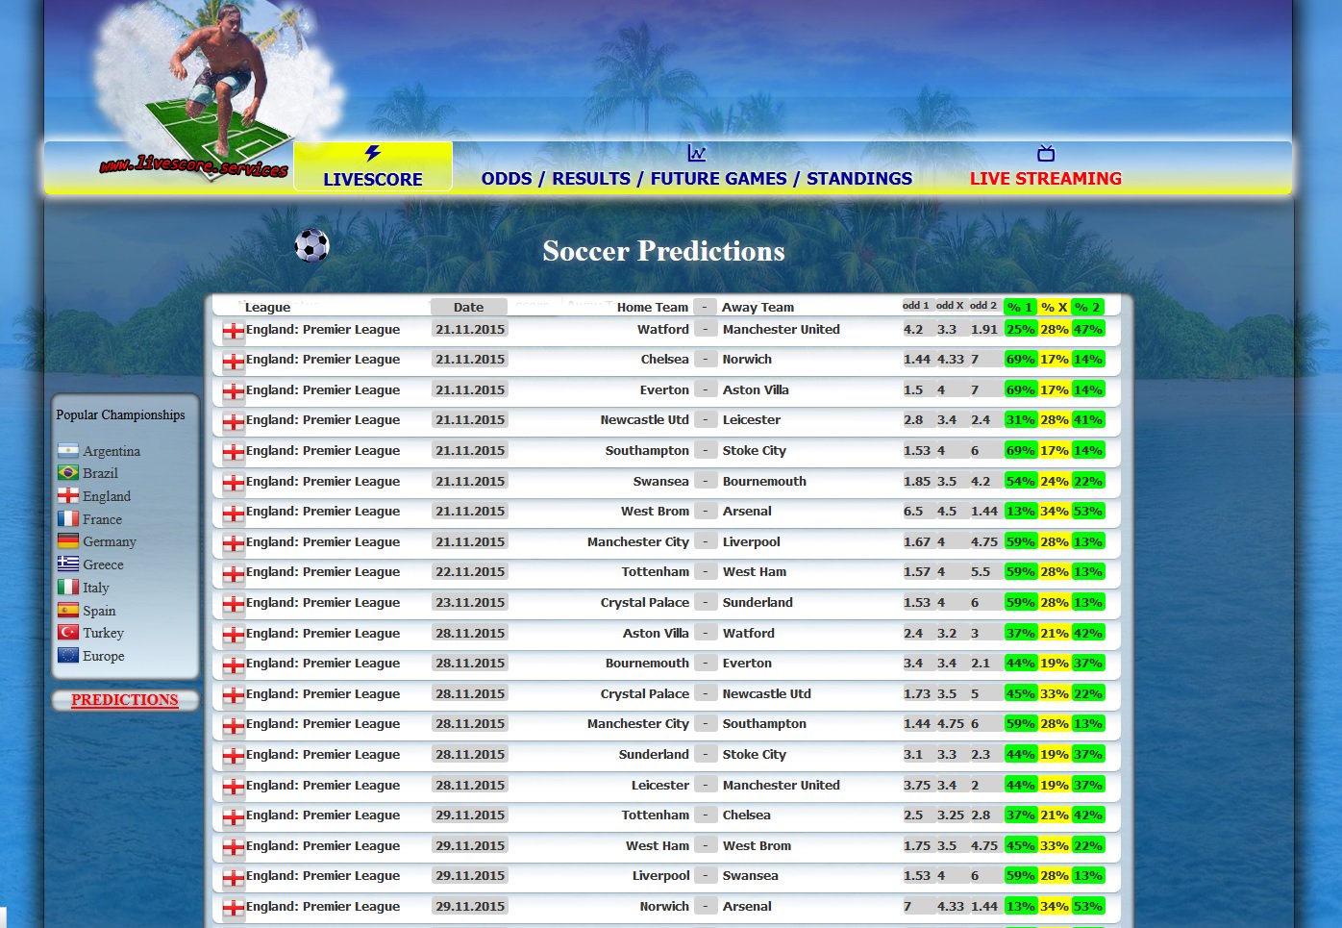
Task: Click the 47% value in the Watford row
Action: pyautogui.click(x=1087, y=329)
